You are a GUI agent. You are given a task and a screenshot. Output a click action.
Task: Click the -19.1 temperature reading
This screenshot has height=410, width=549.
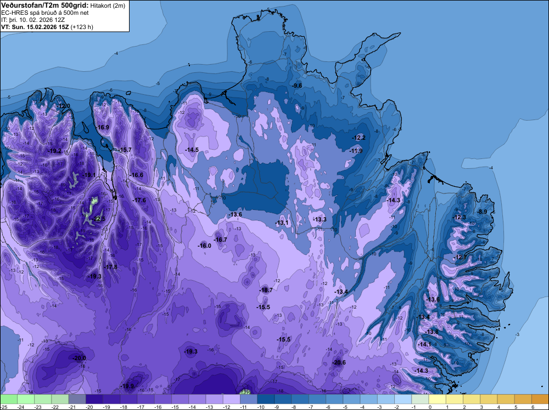point(89,175)
